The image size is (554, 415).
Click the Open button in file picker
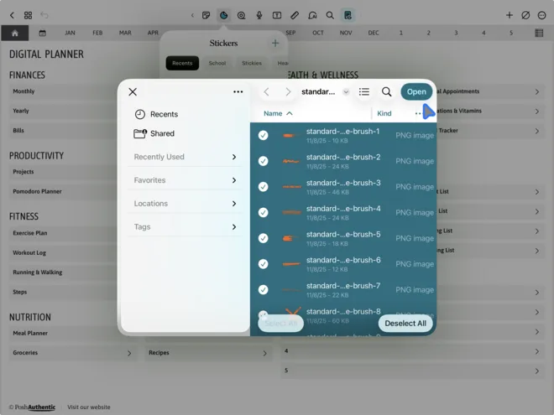416,91
